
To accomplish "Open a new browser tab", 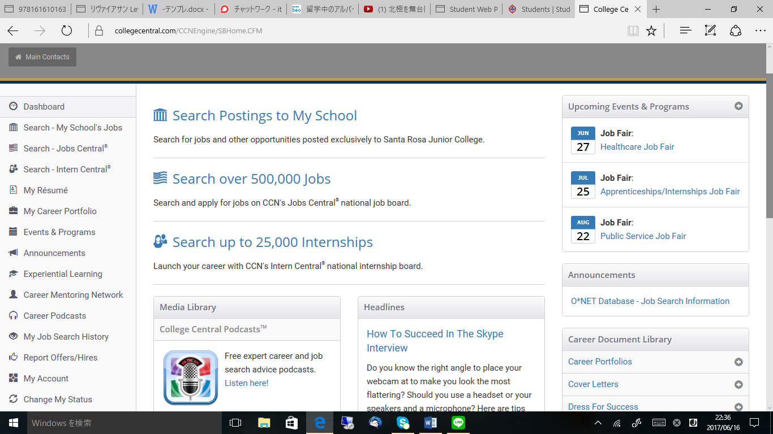I will click(x=656, y=9).
